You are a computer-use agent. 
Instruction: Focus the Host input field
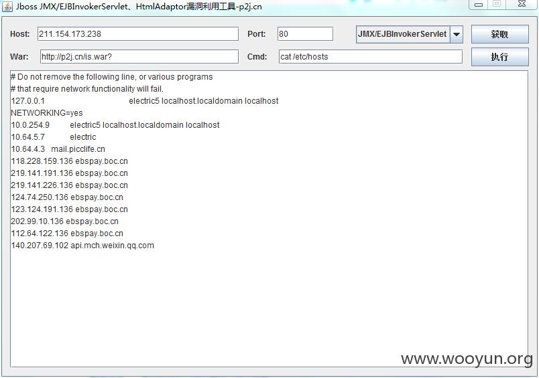[x=138, y=34]
